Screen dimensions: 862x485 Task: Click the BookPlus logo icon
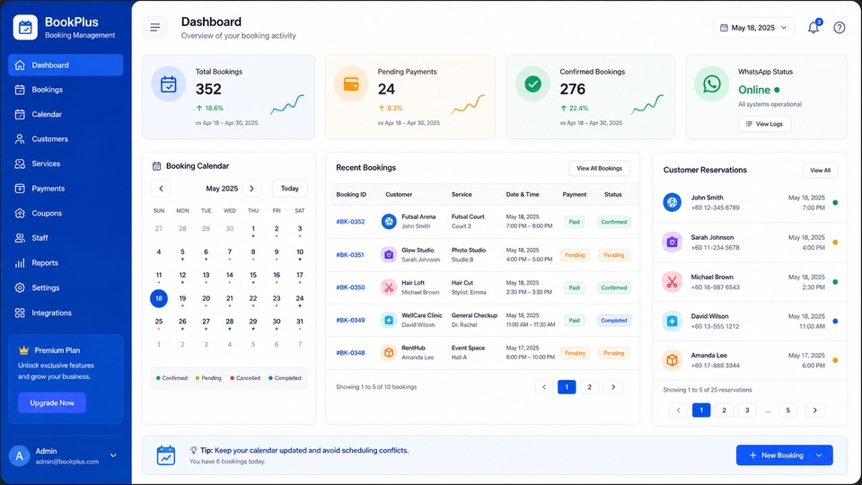coord(25,27)
